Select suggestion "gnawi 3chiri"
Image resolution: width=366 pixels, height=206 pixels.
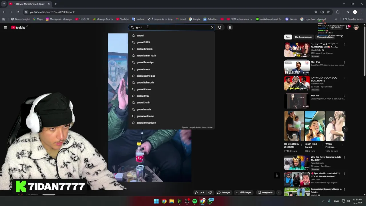coord(171,102)
